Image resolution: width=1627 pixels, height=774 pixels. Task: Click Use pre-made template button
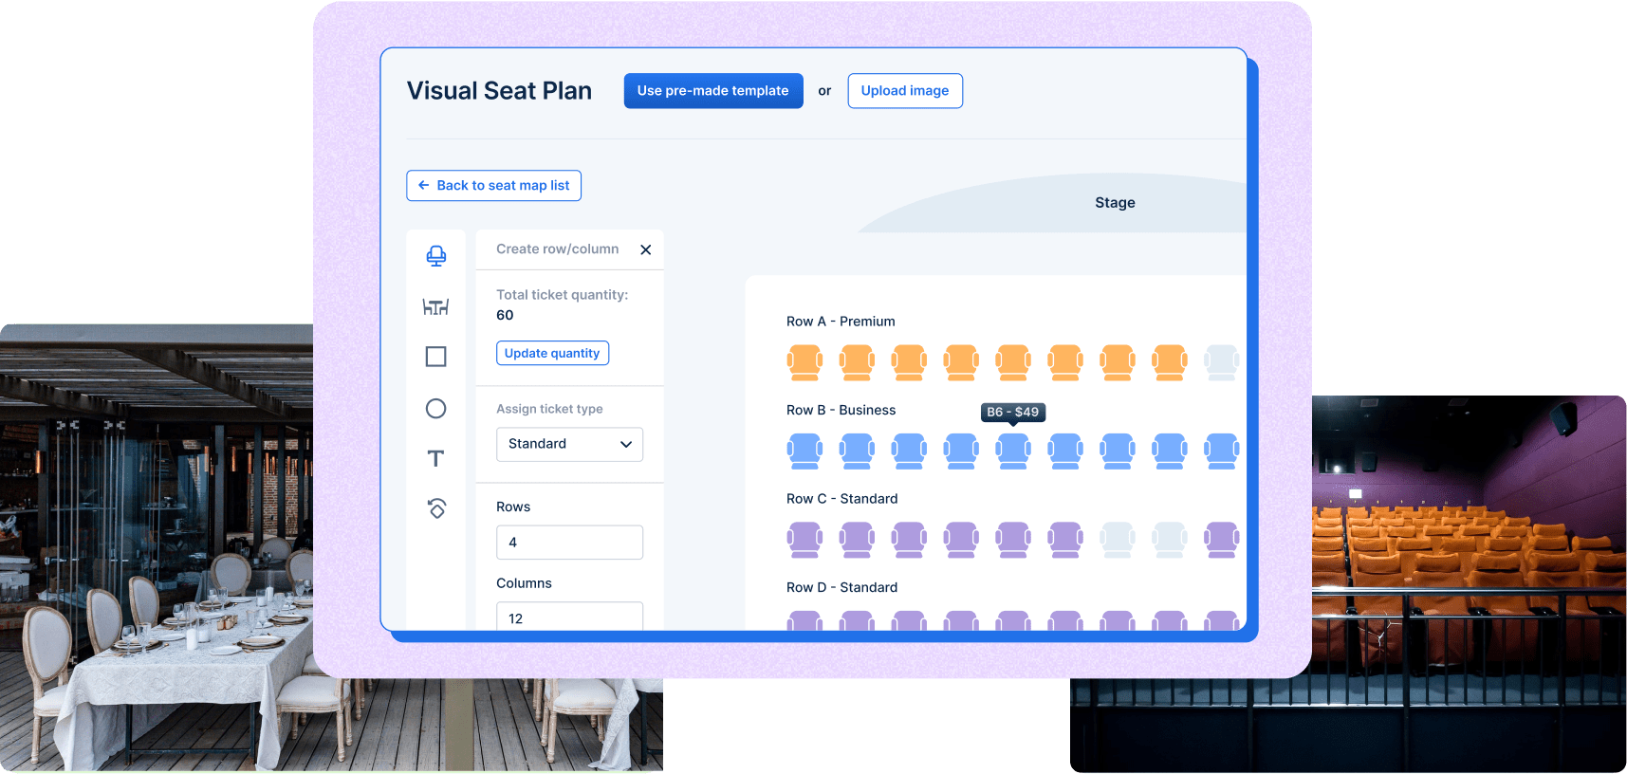pos(713,91)
